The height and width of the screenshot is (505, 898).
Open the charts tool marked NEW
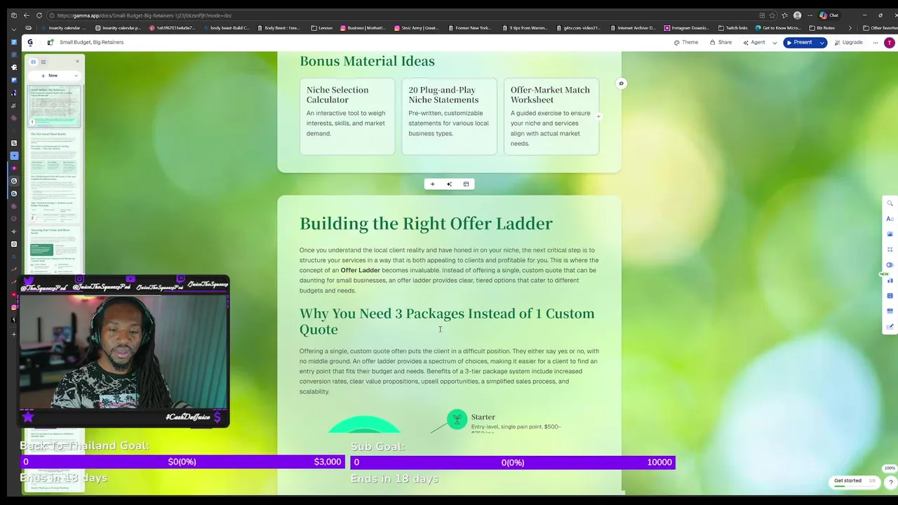point(890,281)
